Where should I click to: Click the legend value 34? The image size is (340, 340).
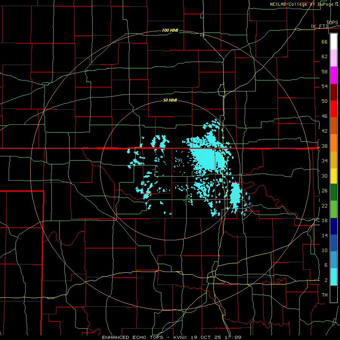click(325, 161)
